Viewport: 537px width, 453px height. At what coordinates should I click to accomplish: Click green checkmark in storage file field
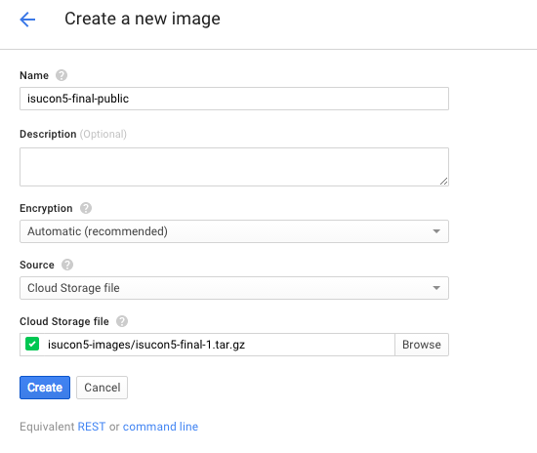[32, 344]
